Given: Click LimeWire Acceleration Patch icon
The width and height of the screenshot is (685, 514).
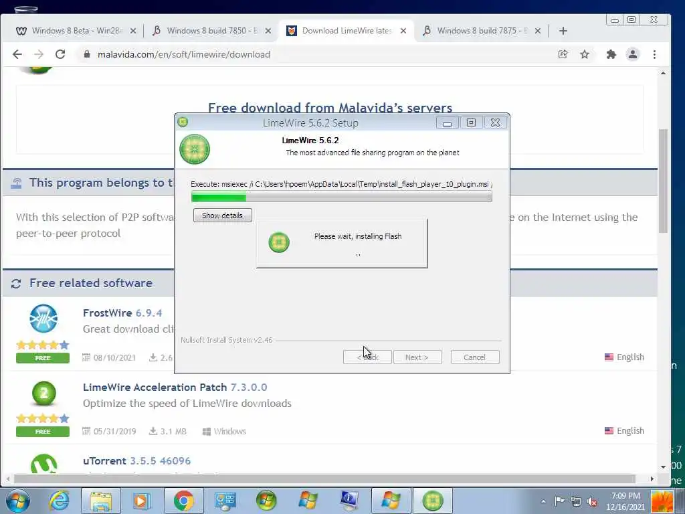Looking at the screenshot, I should (x=43, y=394).
